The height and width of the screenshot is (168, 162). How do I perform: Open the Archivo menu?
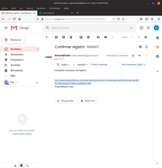click(5, 8)
